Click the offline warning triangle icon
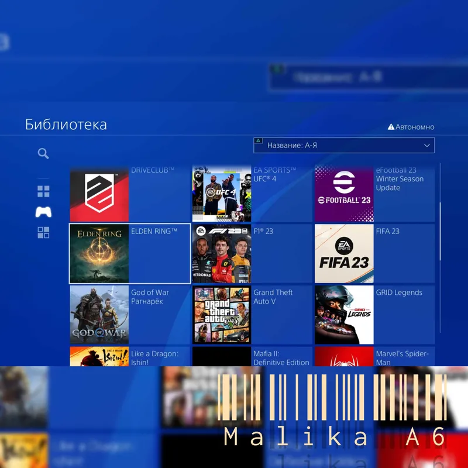 [391, 127]
